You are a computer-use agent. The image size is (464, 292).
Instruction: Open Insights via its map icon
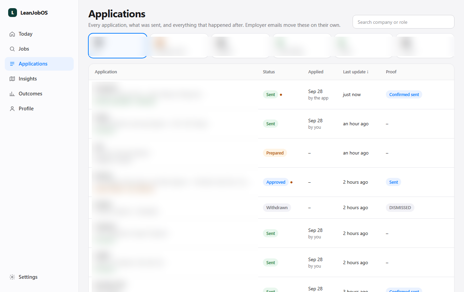click(x=12, y=79)
